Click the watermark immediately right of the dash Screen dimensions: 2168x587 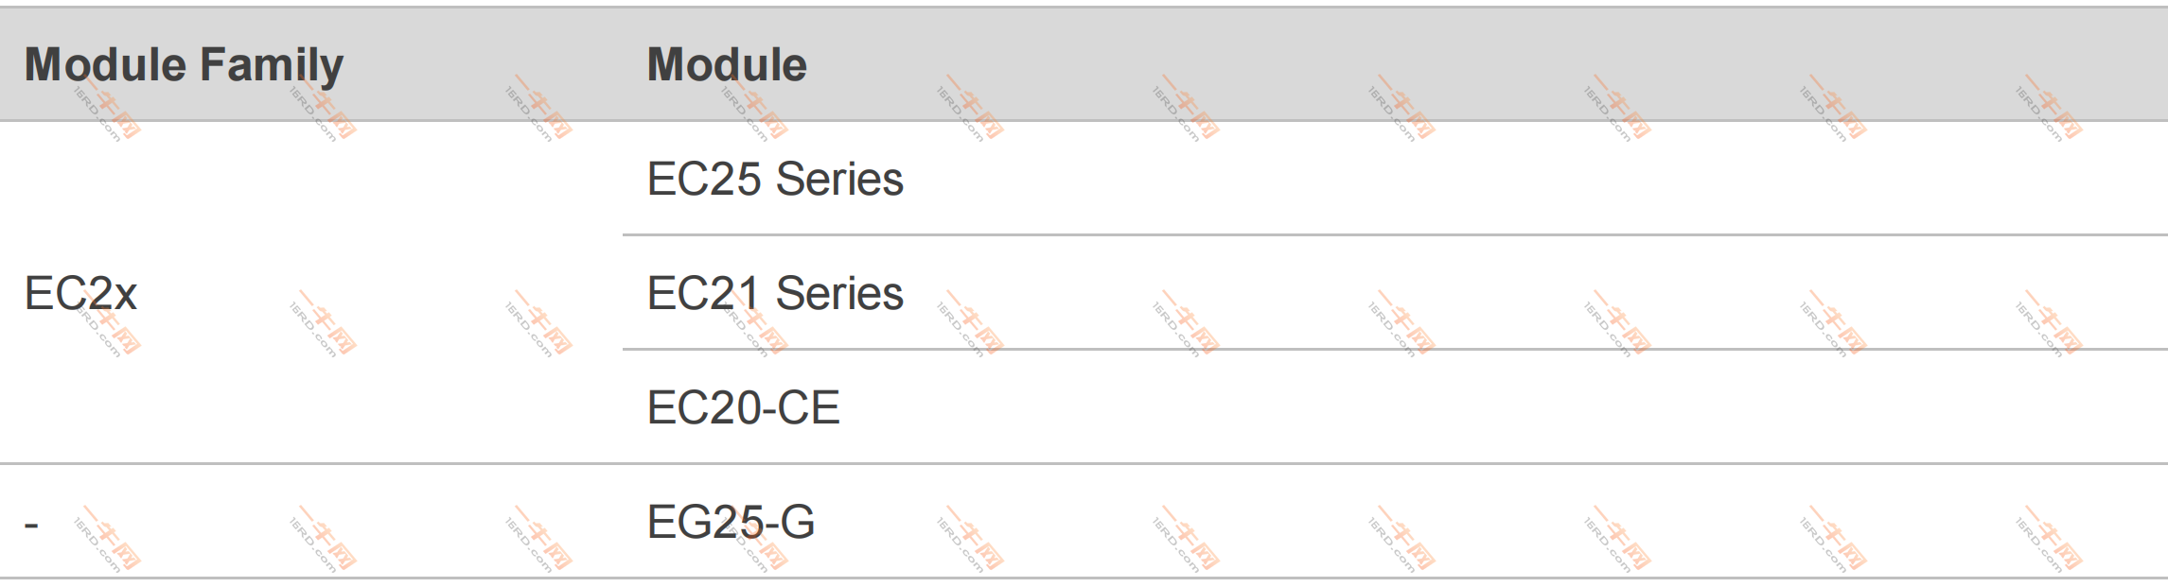(107, 541)
